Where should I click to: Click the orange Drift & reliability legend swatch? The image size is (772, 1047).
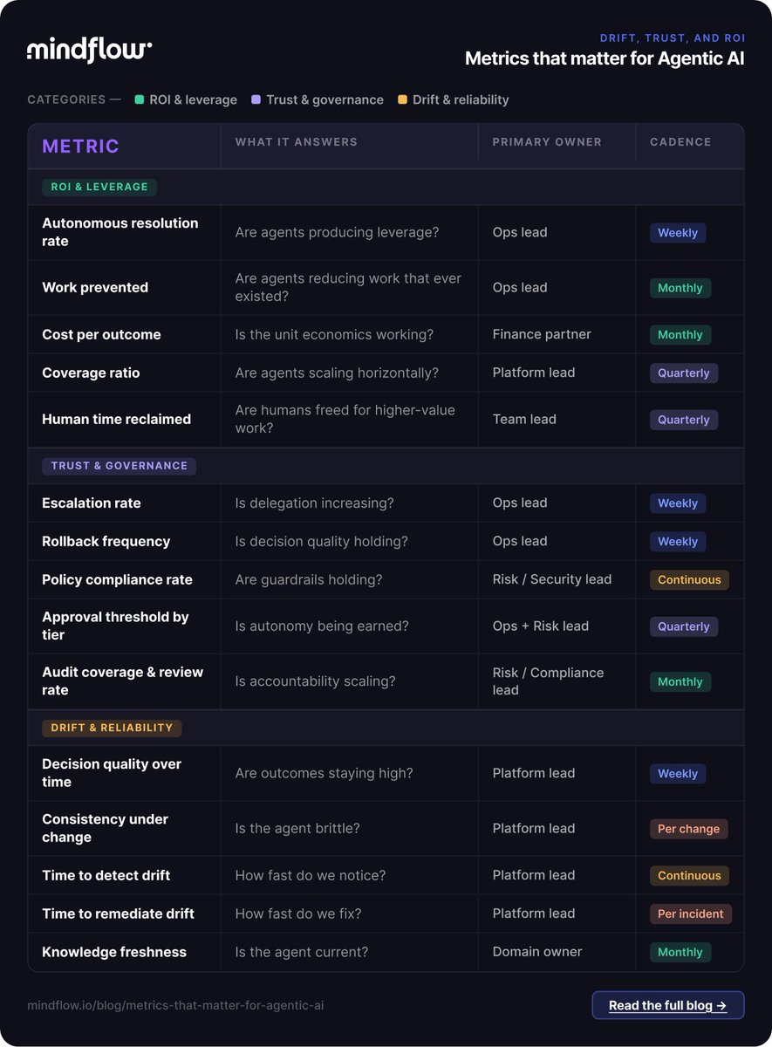(x=402, y=99)
